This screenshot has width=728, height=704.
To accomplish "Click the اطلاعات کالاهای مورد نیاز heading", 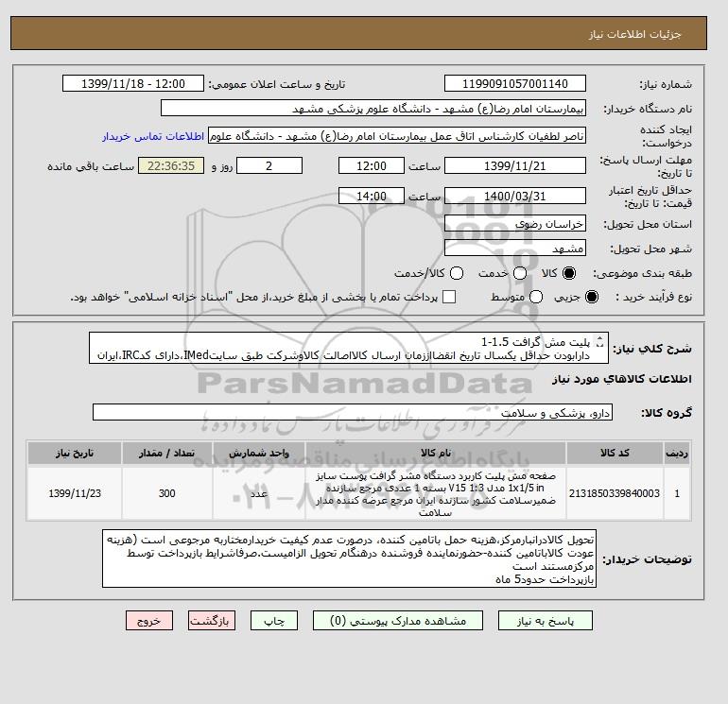I will click(x=622, y=379).
